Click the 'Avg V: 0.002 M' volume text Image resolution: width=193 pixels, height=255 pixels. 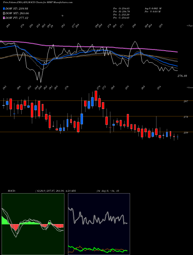click(153, 8)
